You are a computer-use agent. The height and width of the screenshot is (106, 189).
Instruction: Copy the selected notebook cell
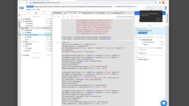(63, 16)
